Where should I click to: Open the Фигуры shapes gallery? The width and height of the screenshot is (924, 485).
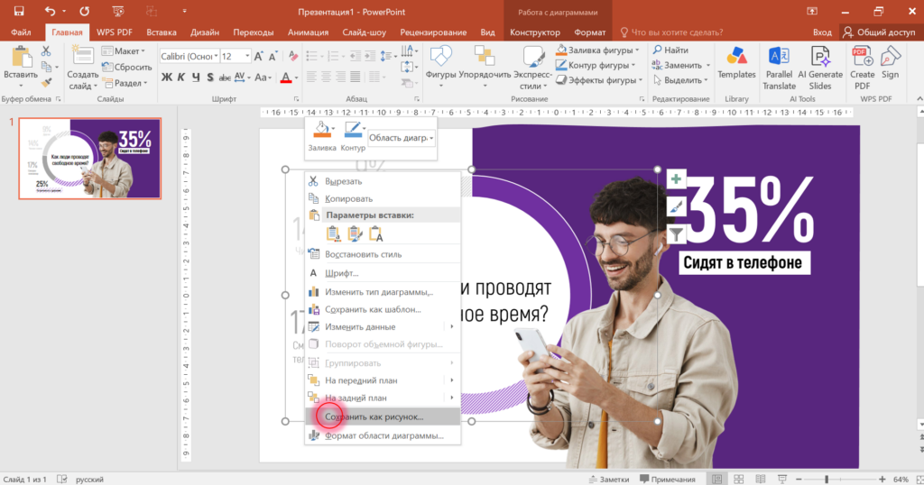440,66
